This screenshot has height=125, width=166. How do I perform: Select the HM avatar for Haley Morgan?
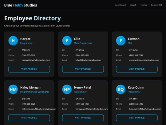13,90
